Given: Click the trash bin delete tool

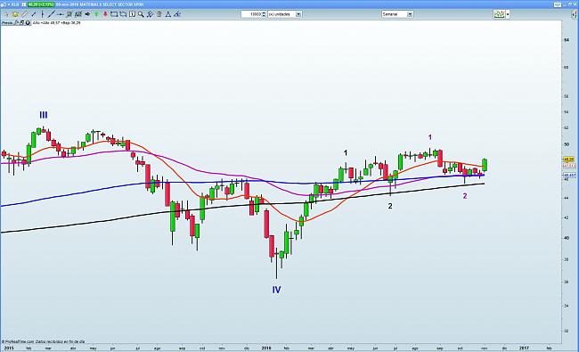Looking at the screenshot, I should pos(159,14).
